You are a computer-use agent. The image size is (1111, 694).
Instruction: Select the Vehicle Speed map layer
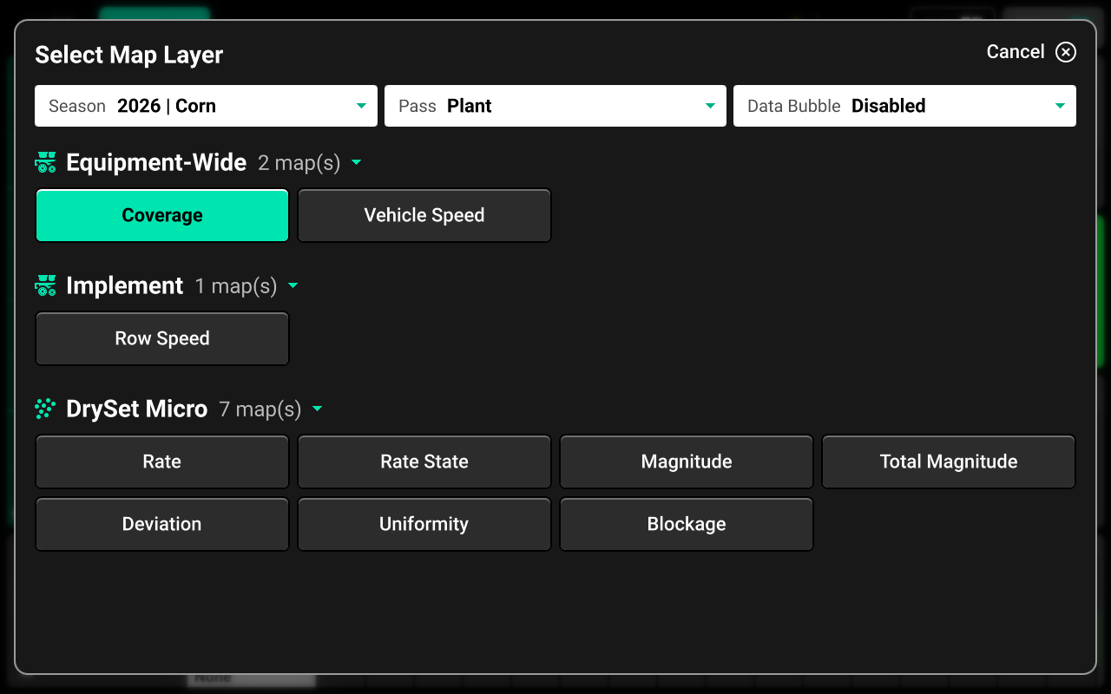click(424, 215)
